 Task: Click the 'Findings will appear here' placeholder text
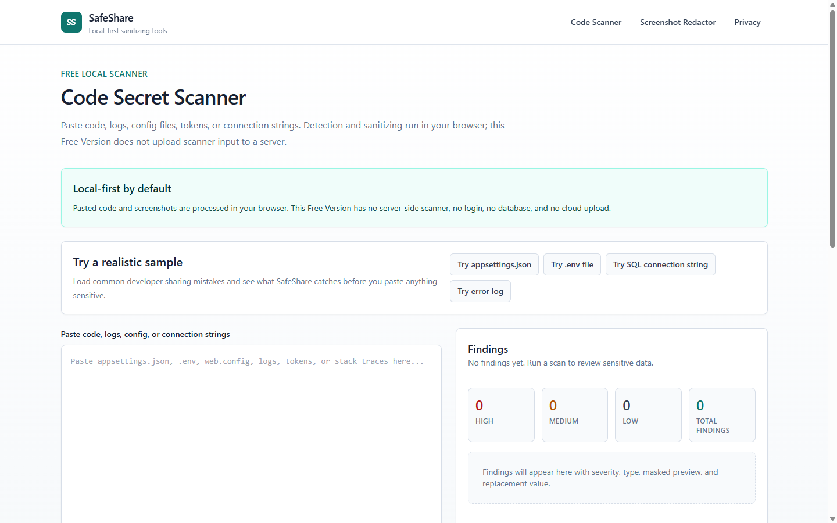click(x=600, y=478)
